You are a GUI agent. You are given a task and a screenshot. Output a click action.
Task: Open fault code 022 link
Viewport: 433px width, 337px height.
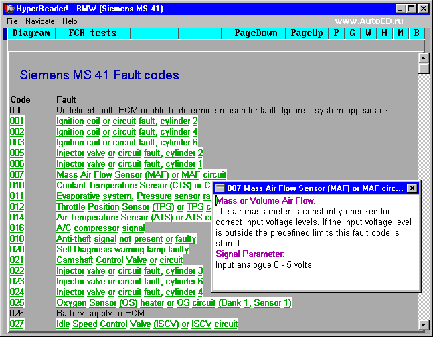pyautogui.click(x=17, y=271)
